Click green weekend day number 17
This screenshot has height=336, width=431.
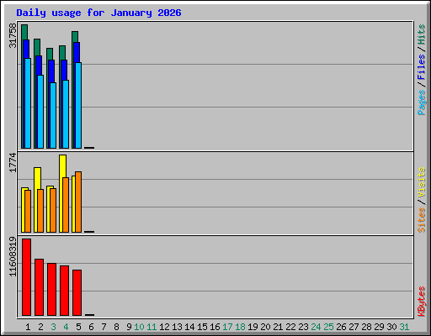click(227, 327)
